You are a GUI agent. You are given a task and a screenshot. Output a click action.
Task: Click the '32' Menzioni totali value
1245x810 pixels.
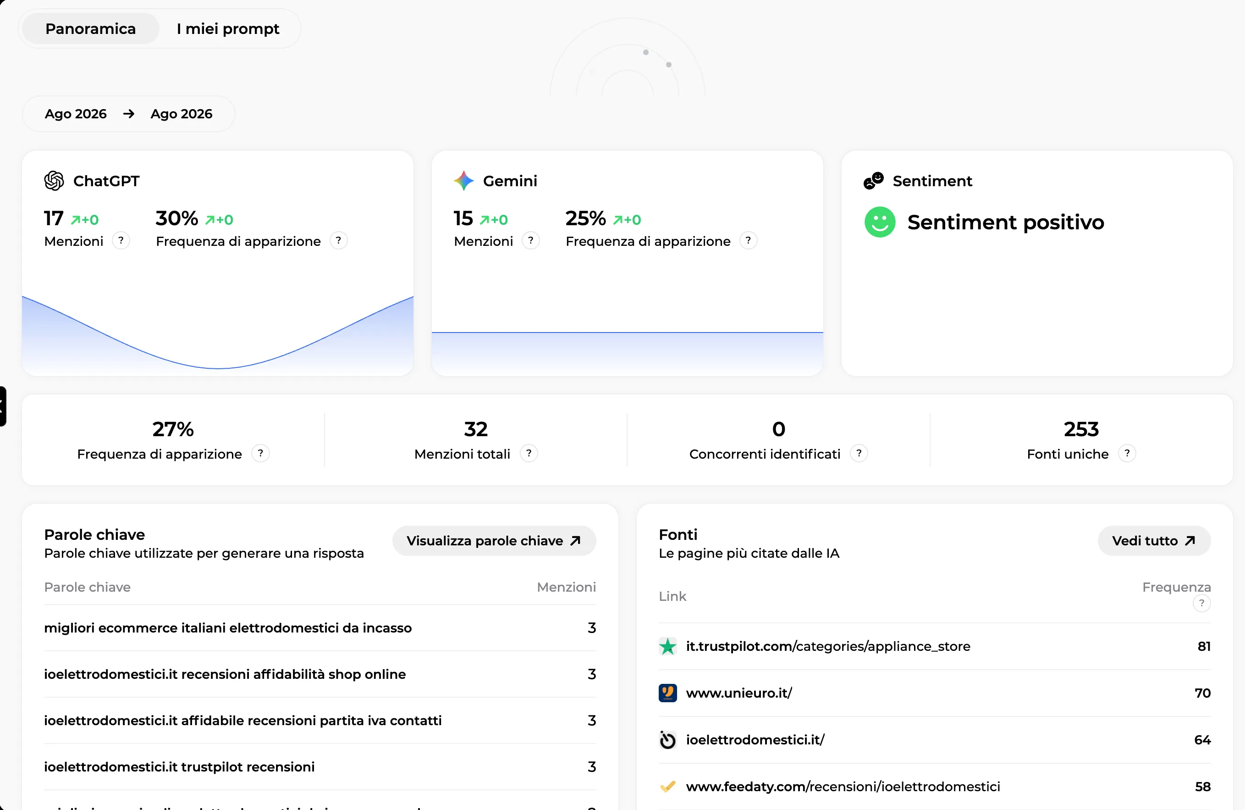(x=475, y=429)
